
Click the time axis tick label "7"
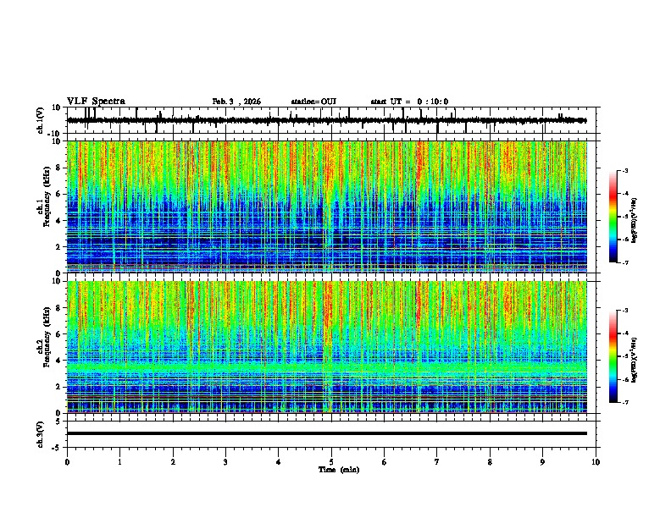click(437, 462)
